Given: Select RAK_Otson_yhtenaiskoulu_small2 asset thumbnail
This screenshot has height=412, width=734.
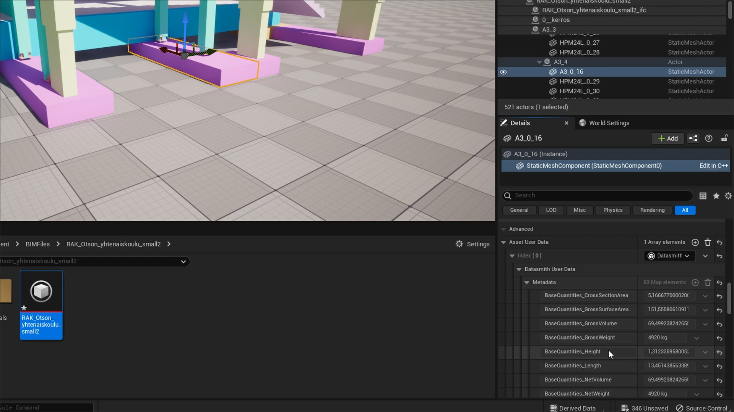Looking at the screenshot, I should (41, 305).
